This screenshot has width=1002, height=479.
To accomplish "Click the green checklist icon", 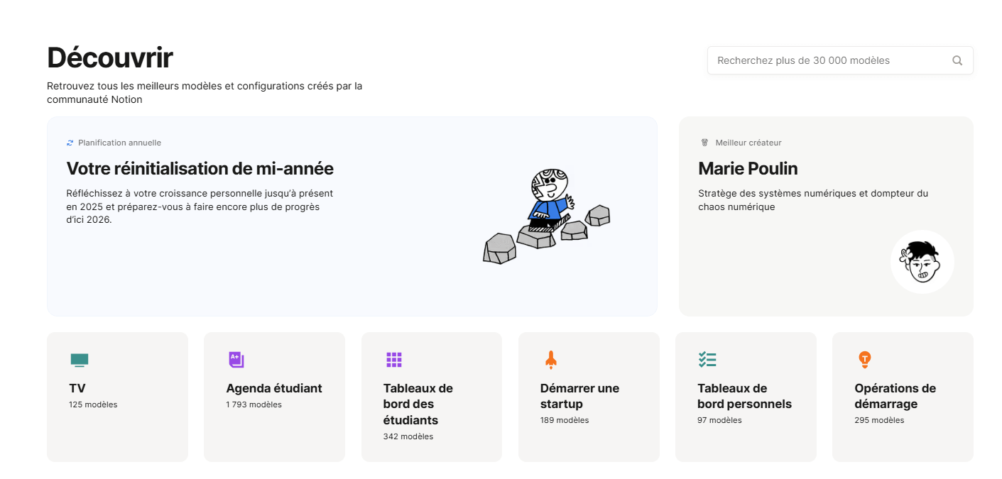I will (707, 360).
